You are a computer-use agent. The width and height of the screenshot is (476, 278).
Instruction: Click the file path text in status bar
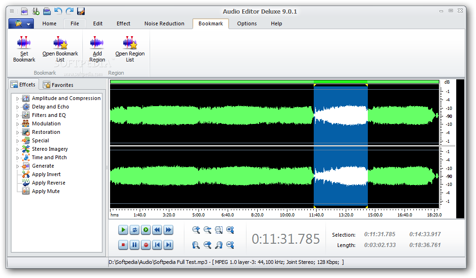pos(226,262)
